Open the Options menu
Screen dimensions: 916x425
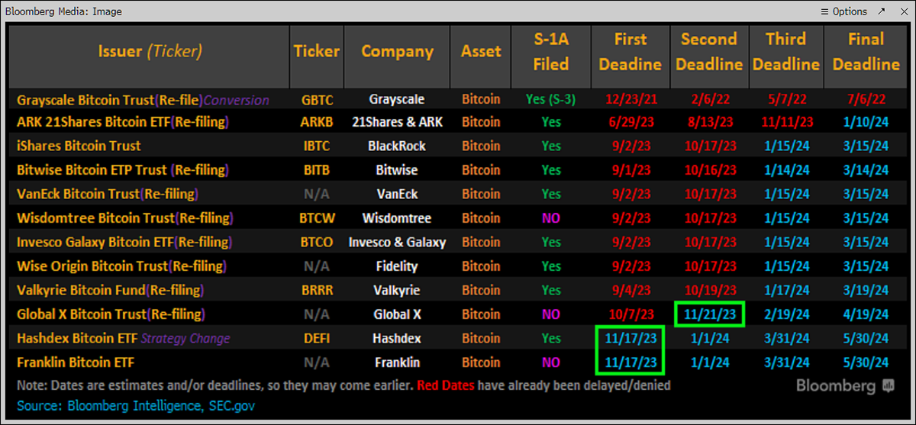coord(843,11)
